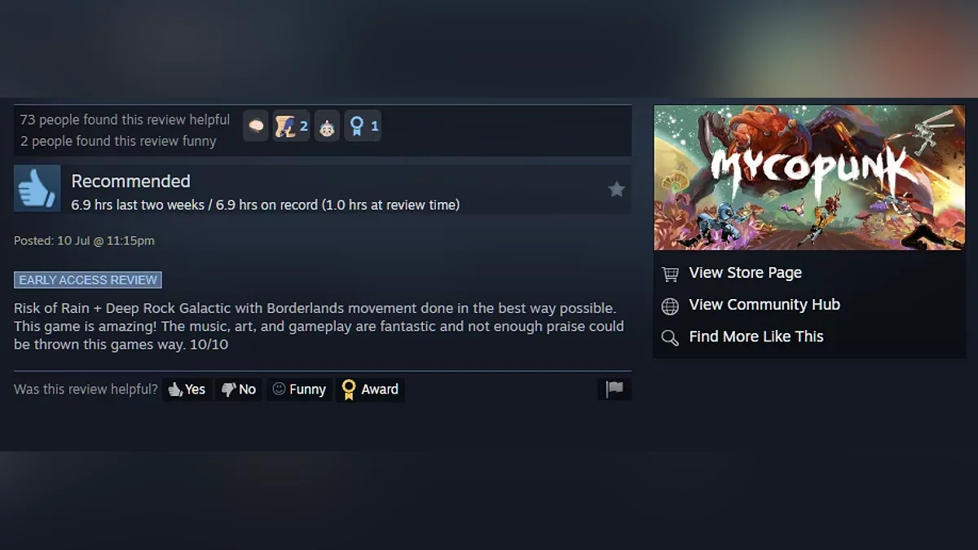This screenshot has width=978, height=550.
Task: Click the Recommended heading text
Action: click(x=130, y=181)
